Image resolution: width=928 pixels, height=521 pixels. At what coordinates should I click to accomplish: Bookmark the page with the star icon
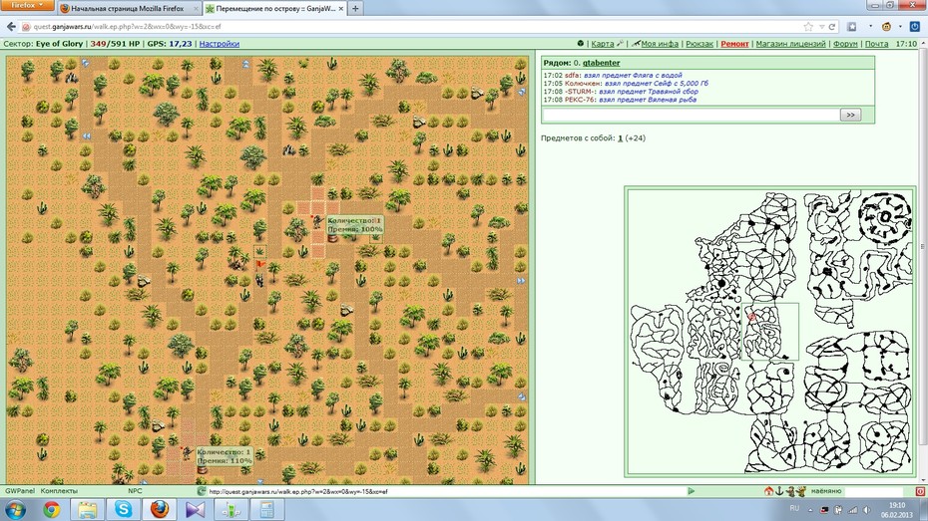[808, 27]
